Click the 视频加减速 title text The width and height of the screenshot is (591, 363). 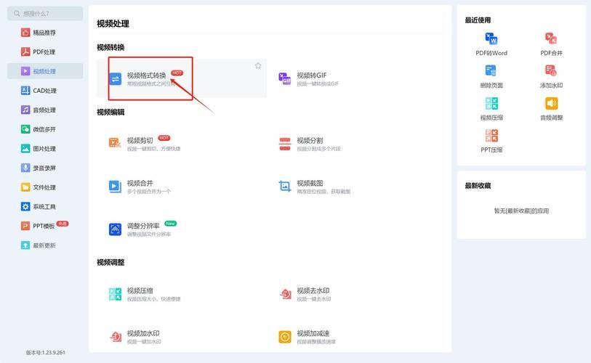(x=313, y=333)
